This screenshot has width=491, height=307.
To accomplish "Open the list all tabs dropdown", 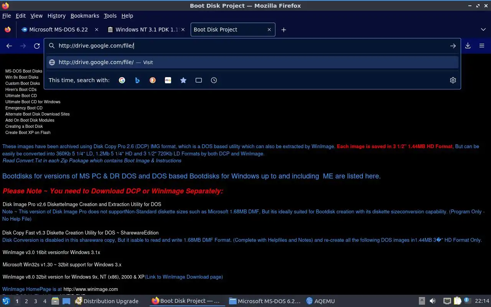I will 483,30.
